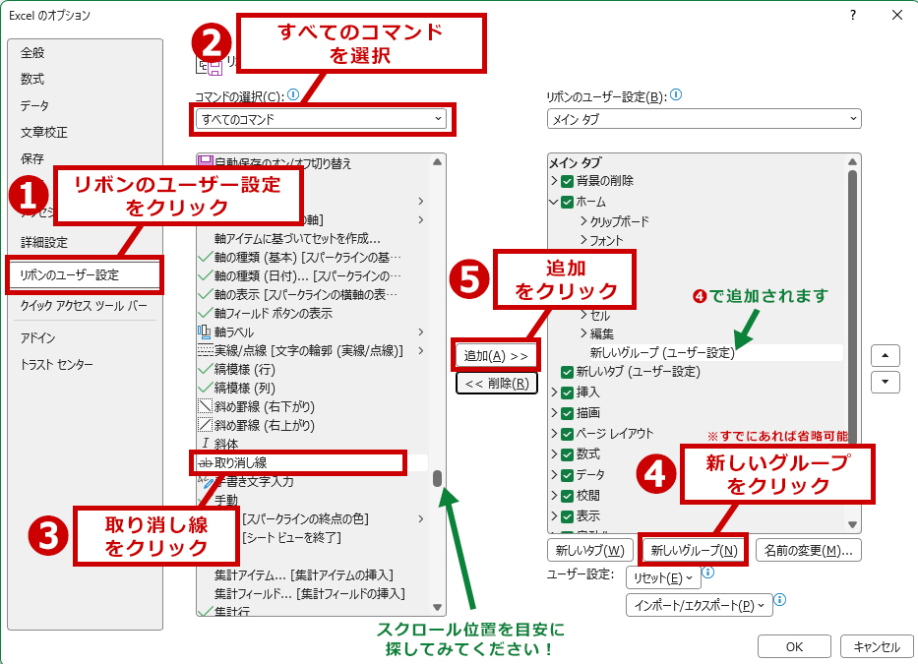
Task: Click the 新しいグループ(N) button
Action: tap(694, 551)
